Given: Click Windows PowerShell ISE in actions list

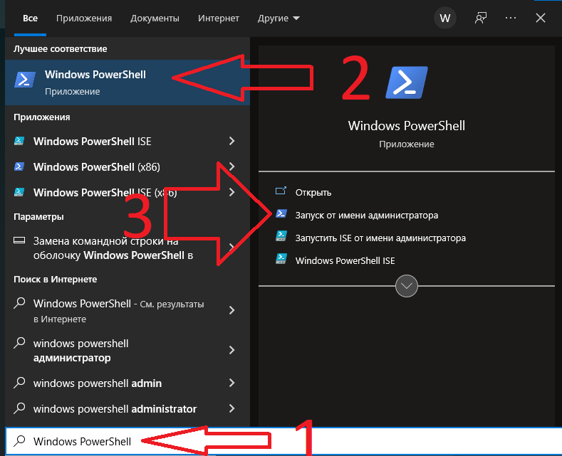Looking at the screenshot, I should pyautogui.click(x=345, y=260).
